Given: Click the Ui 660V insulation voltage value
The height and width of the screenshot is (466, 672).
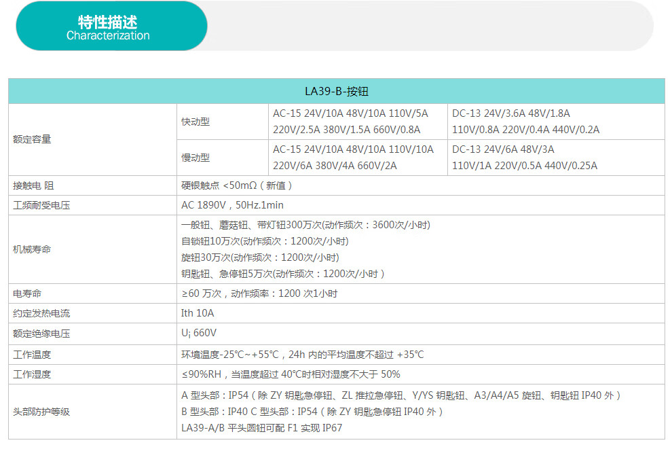Looking at the screenshot, I should click(x=199, y=333).
